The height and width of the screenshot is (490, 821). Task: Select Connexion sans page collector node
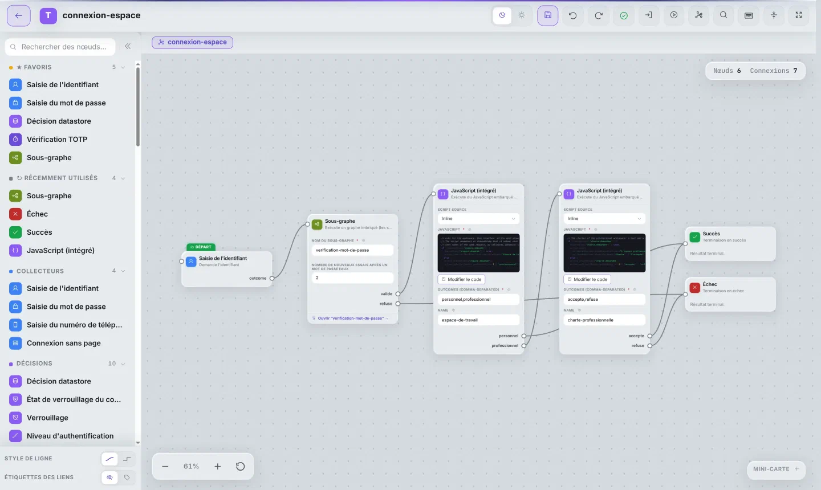coord(67,343)
